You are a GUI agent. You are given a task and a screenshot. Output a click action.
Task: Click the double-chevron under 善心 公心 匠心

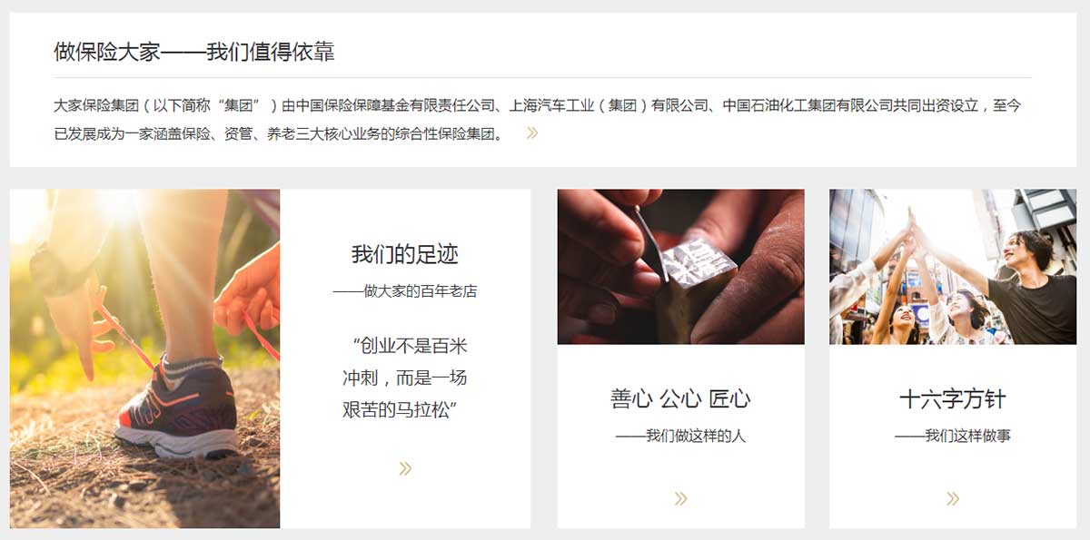tap(680, 498)
